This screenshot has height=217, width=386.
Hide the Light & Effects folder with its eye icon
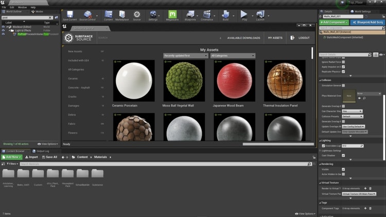[4, 30]
